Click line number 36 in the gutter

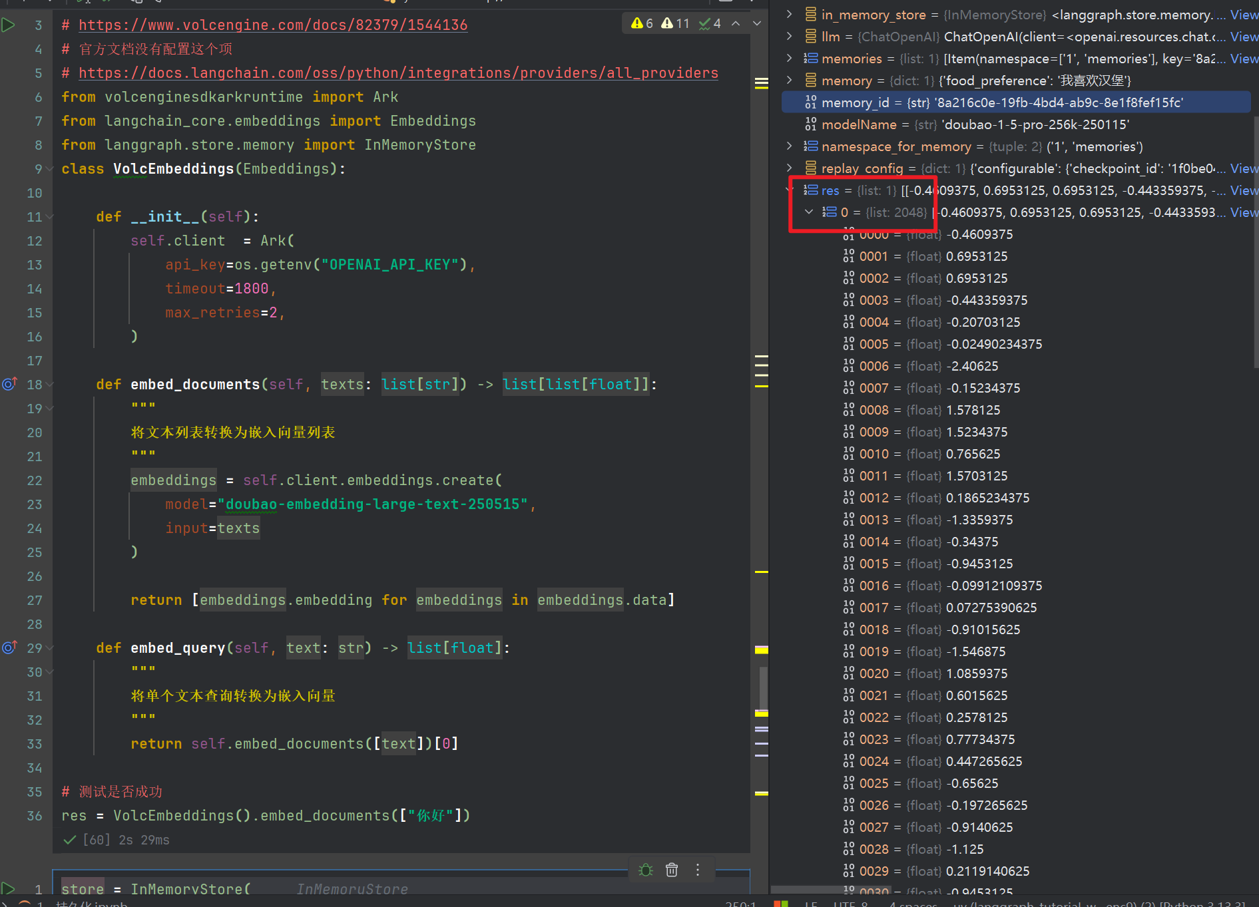pyautogui.click(x=34, y=815)
